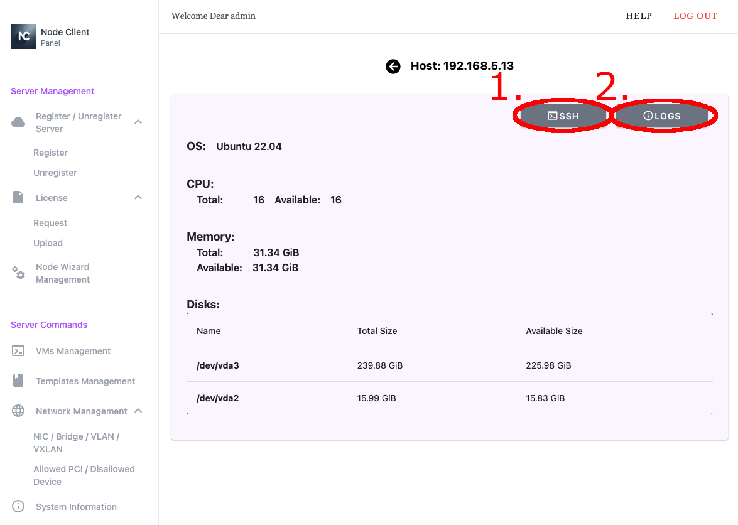Click the back arrow icon beside Host
Image resolution: width=738 pixels, height=525 pixels.
point(393,66)
